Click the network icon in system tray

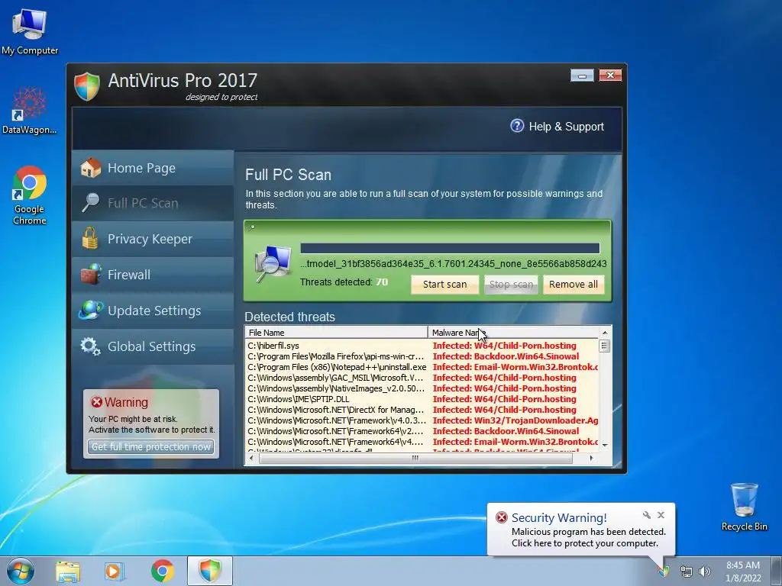click(x=687, y=572)
